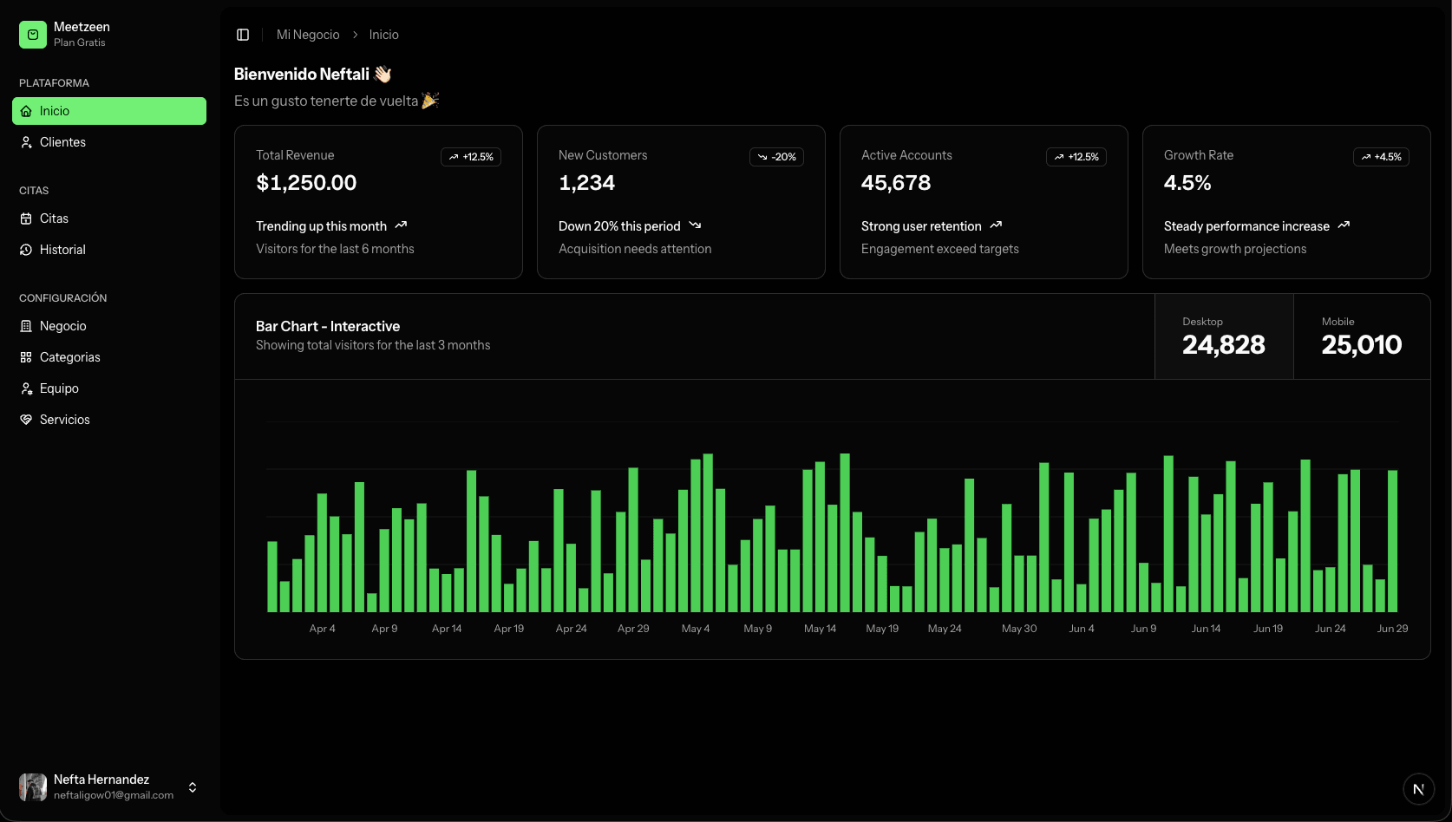The image size is (1452, 822).
Task: Open the Clientes page
Action: pyautogui.click(x=62, y=142)
